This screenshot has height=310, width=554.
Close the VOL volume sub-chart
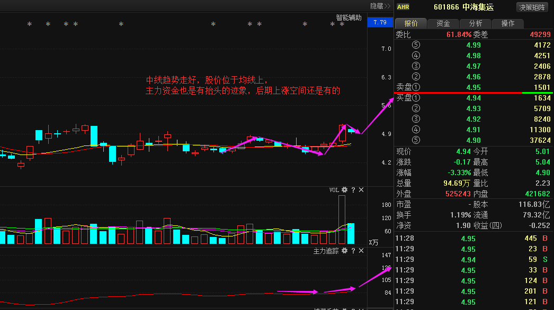click(361, 189)
